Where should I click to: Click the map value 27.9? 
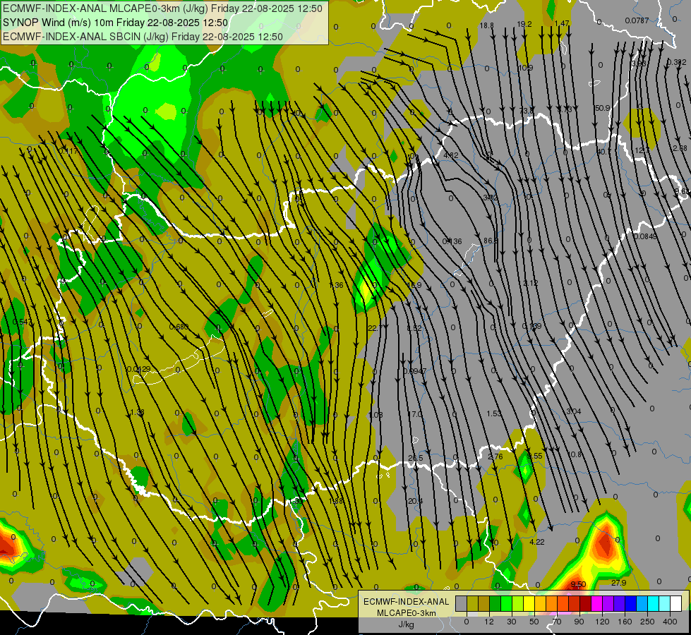click(x=619, y=583)
